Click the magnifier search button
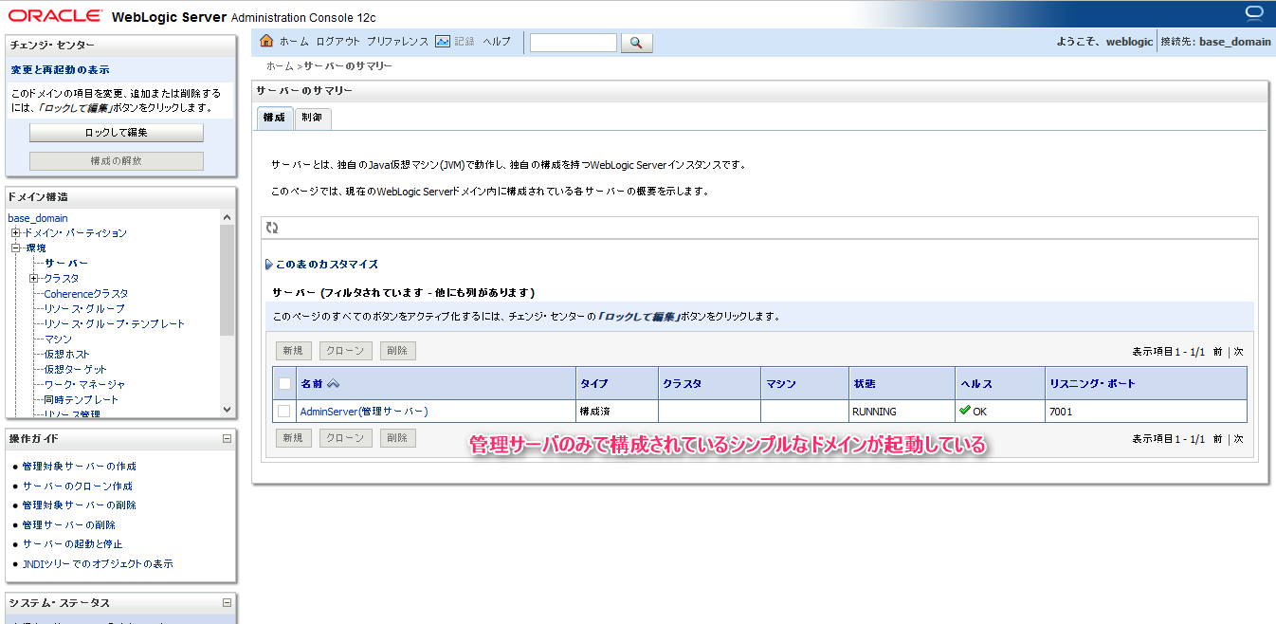The image size is (1276, 624). tap(636, 43)
